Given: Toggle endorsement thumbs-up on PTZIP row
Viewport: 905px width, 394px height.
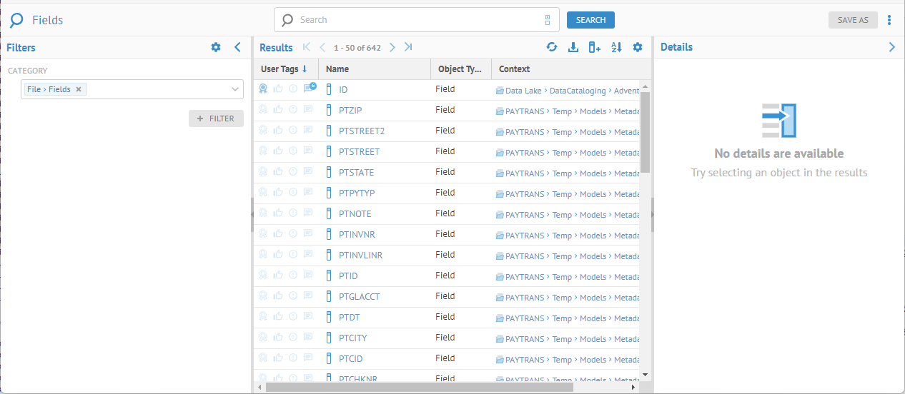Looking at the screenshot, I should tap(278, 110).
